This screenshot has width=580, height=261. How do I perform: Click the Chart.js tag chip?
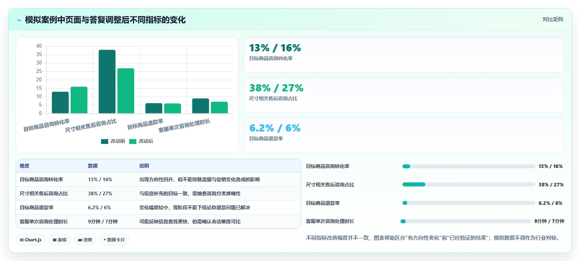point(31,240)
